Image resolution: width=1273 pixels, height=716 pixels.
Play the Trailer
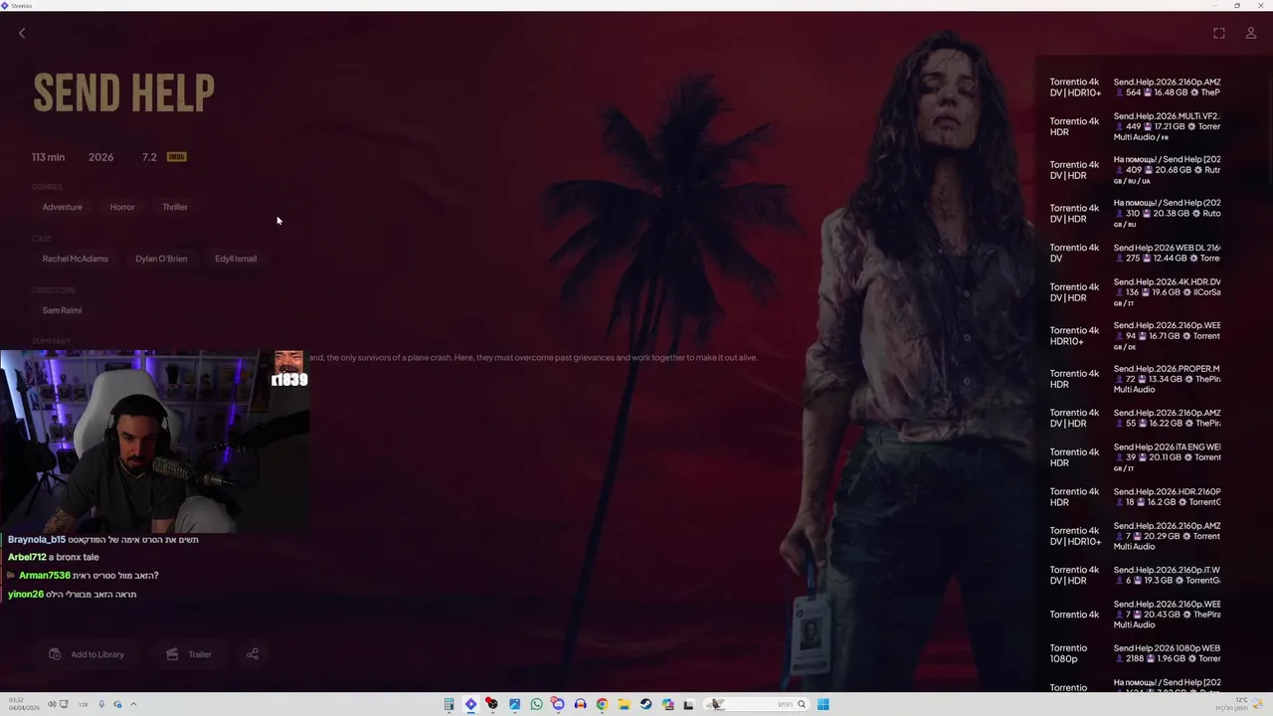click(x=189, y=654)
